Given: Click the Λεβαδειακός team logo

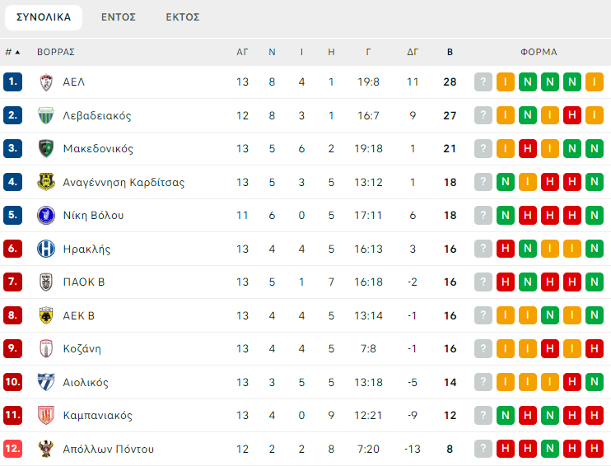Looking at the screenshot, I should (x=46, y=115).
